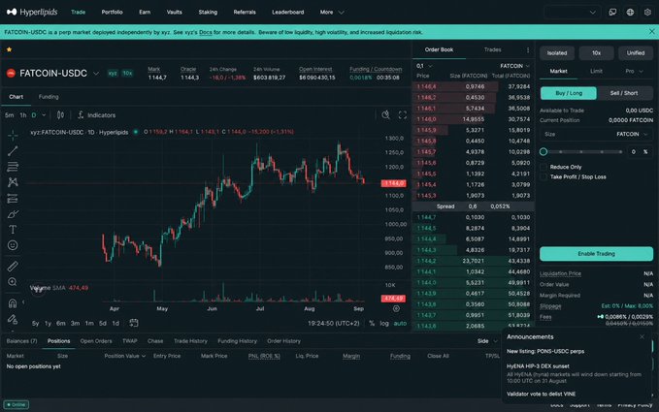
Task: Expand the FATCOIN-USDC market selector
Action: (96, 74)
